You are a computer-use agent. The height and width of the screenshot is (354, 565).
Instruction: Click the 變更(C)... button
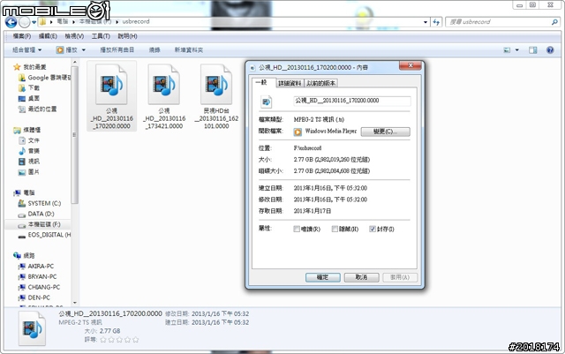coord(385,132)
